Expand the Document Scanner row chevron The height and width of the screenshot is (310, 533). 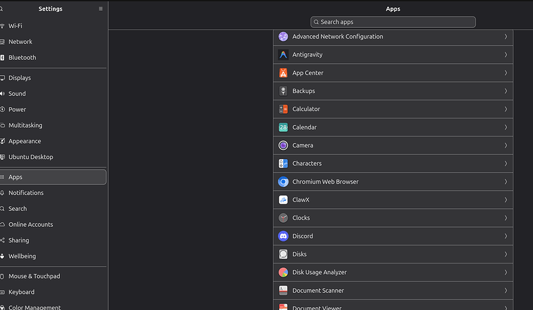coord(506,290)
